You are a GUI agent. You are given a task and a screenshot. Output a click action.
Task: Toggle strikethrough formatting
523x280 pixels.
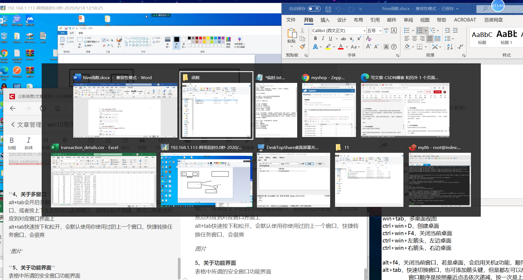point(343,39)
